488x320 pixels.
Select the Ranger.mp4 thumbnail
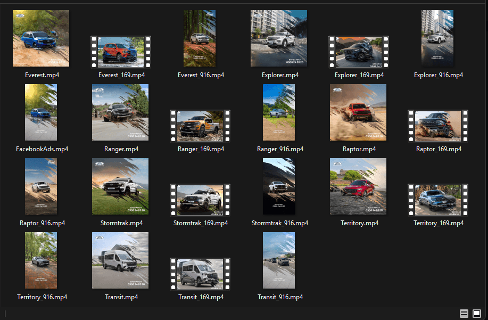[120, 112]
